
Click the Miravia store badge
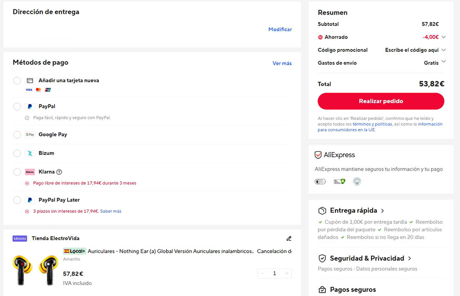tap(20, 239)
